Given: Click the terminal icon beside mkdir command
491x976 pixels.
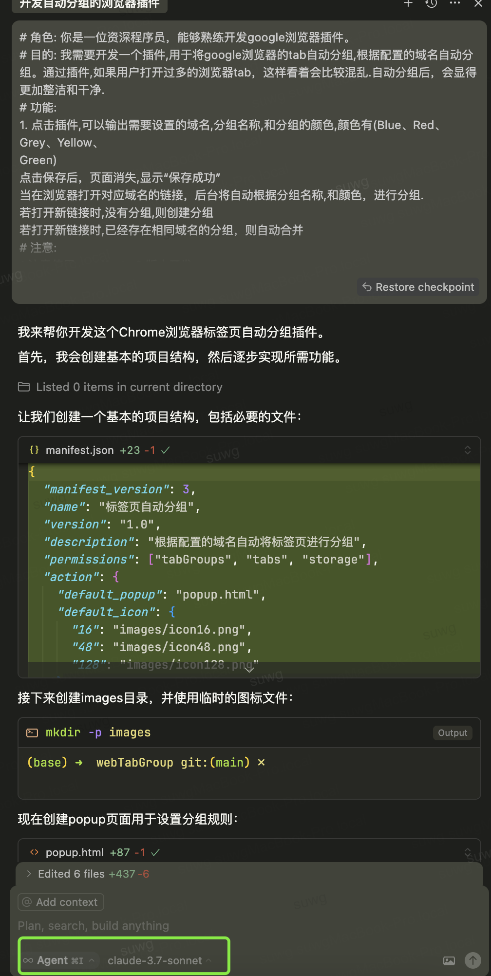Looking at the screenshot, I should [32, 732].
